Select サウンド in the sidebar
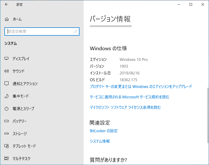 (x=19, y=71)
